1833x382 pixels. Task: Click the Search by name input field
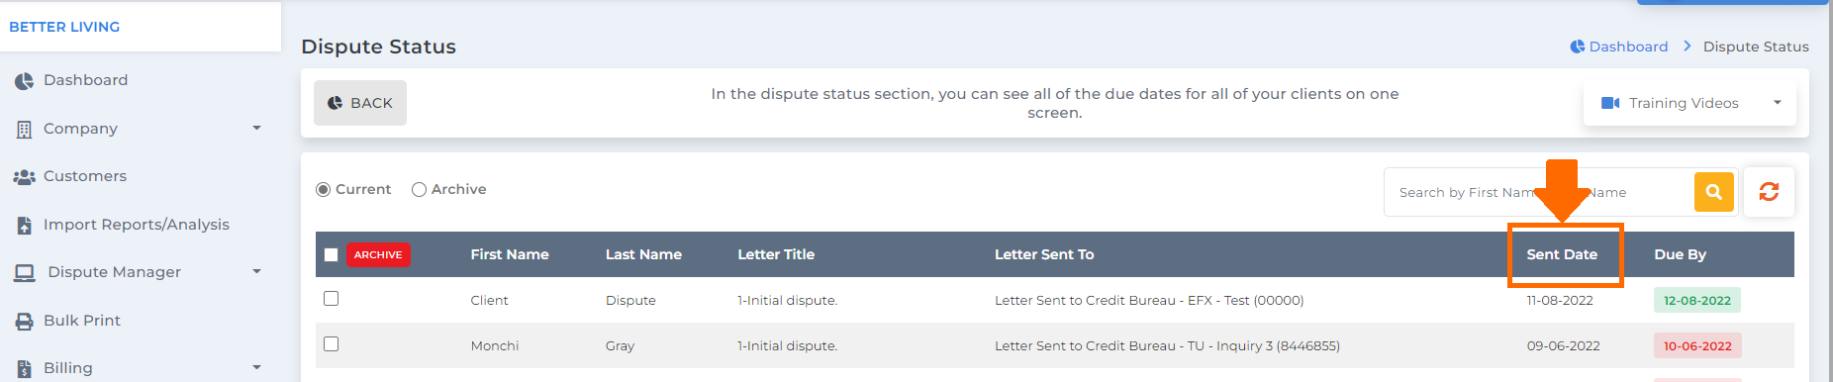pyautogui.click(x=1539, y=192)
